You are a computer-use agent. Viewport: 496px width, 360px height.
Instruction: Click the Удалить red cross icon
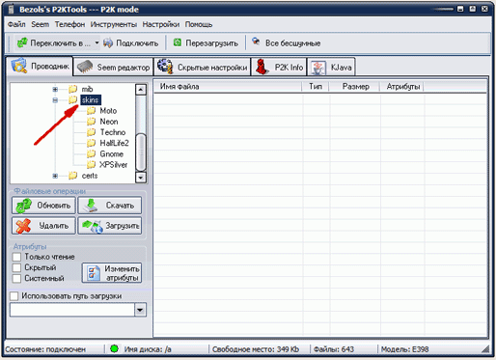(x=23, y=226)
